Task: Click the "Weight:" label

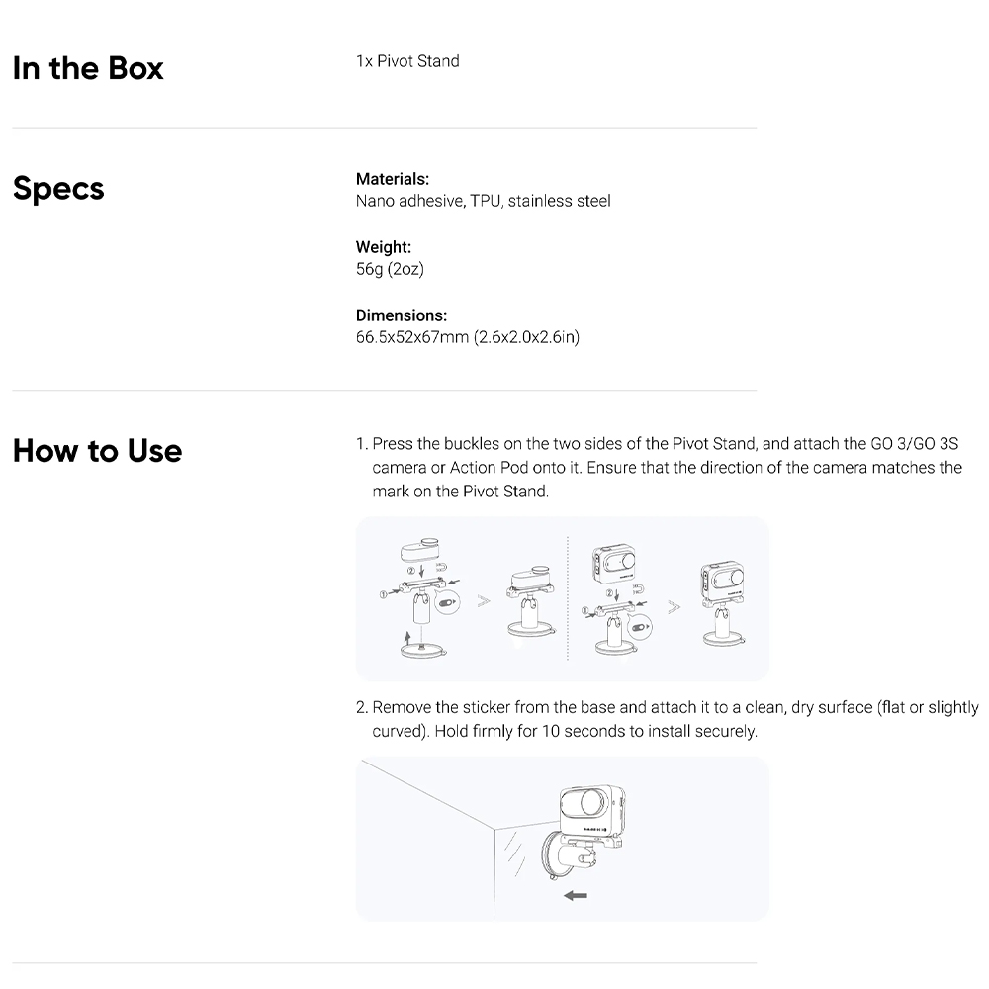Action: point(384,247)
